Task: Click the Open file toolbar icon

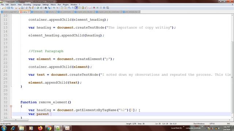Action: [5, 8]
